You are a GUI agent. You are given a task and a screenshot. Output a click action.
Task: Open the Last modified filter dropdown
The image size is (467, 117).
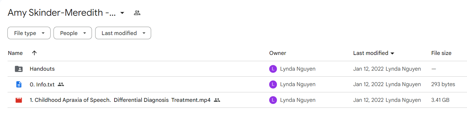pos(123,33)
